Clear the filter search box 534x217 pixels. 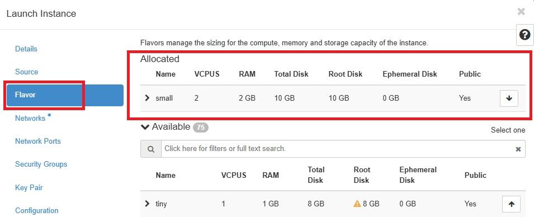pos(518,149)
